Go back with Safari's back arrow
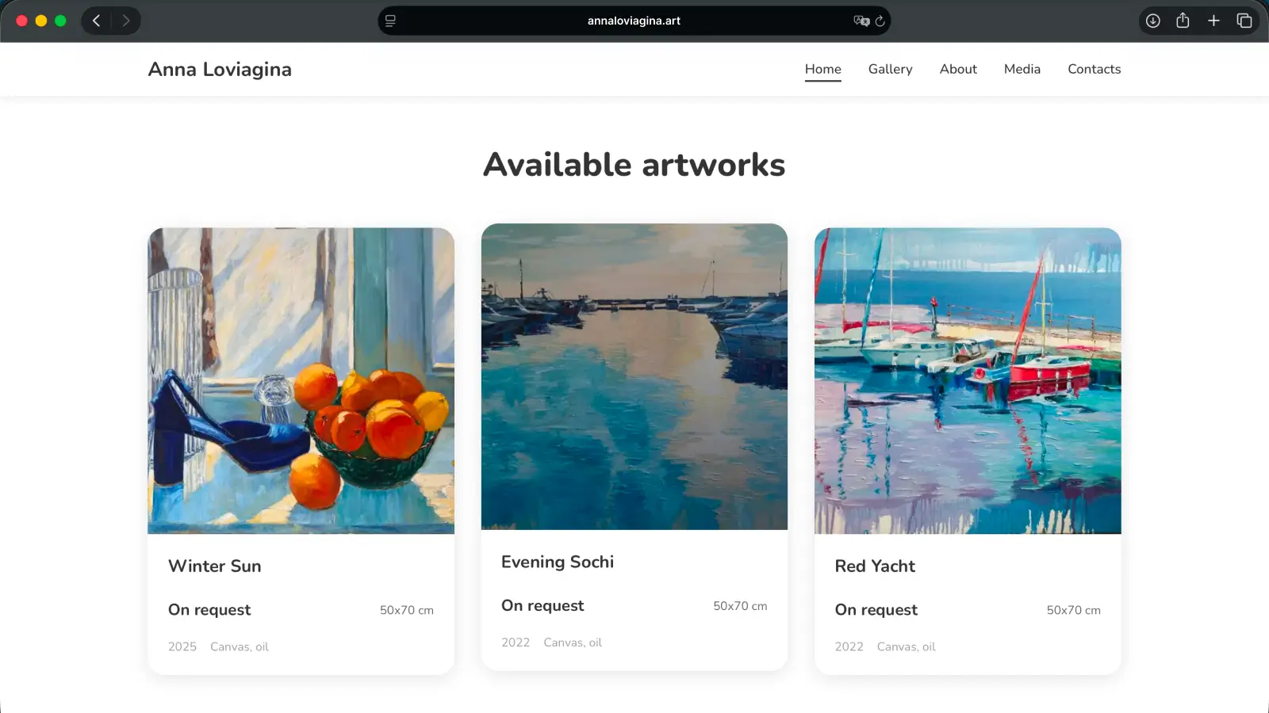Viewport: 1269px width, 713px height. tap(97, 21)
